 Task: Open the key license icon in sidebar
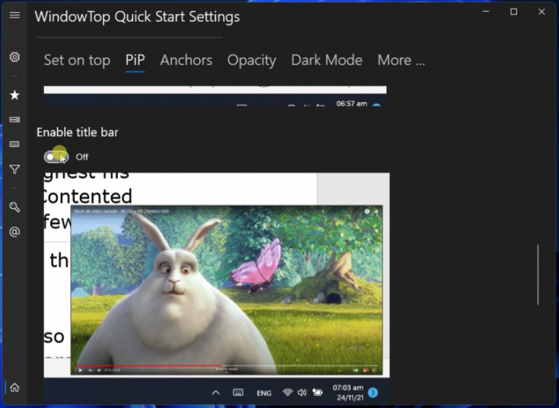click(x=15, y=207)
